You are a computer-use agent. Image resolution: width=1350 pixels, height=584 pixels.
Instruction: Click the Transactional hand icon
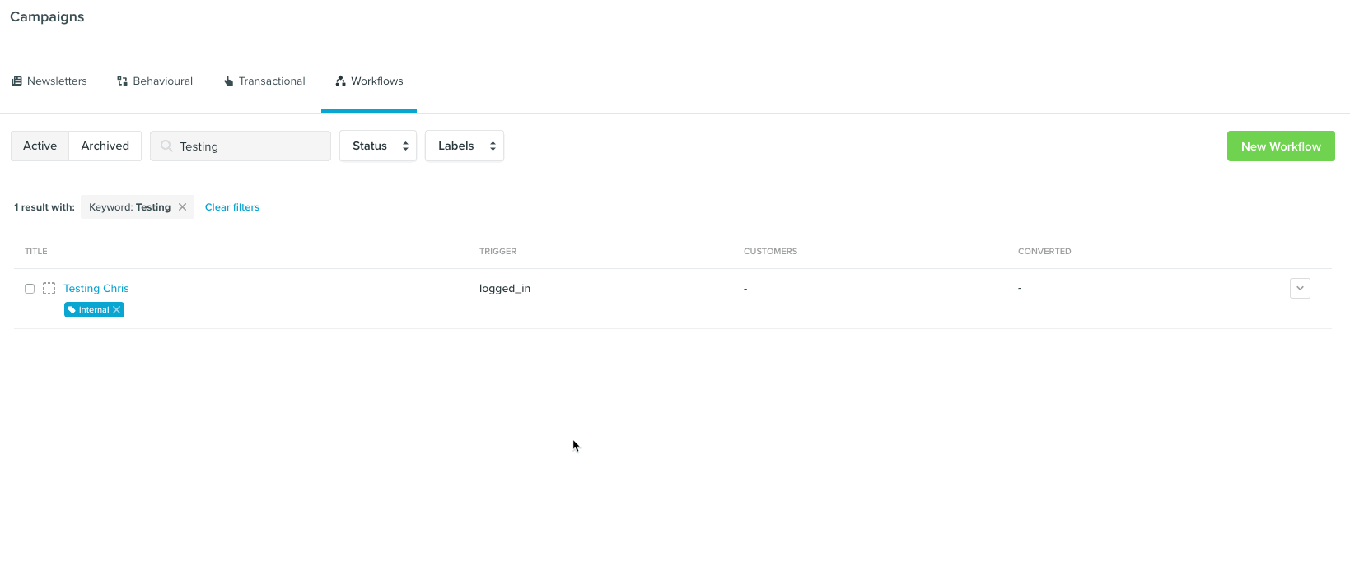click(x=228, y=81)
